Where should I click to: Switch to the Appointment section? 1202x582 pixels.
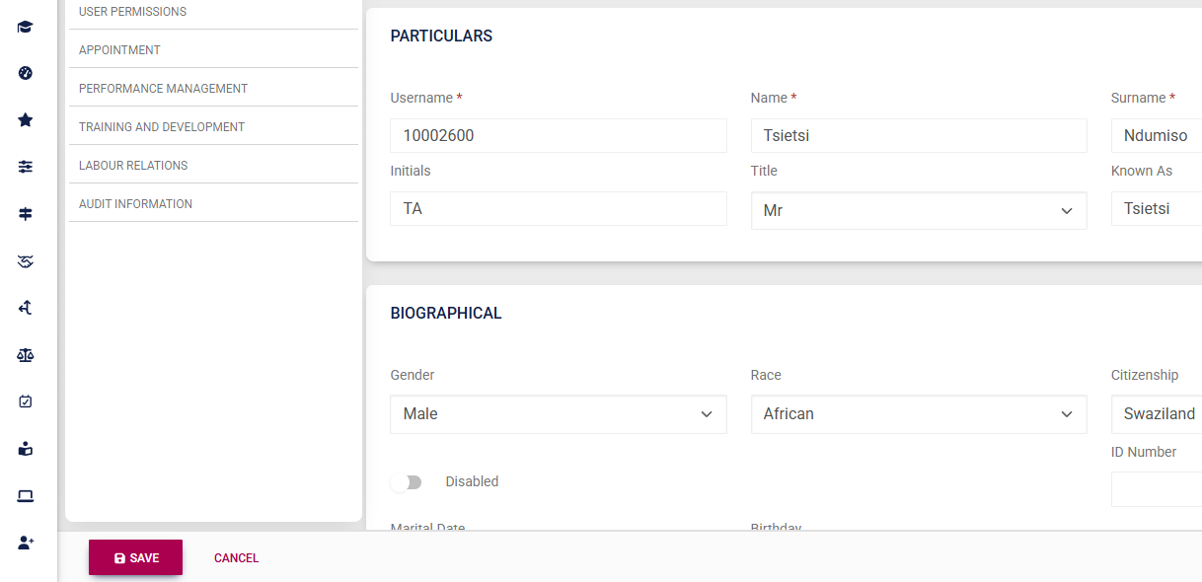click(118, 49)
